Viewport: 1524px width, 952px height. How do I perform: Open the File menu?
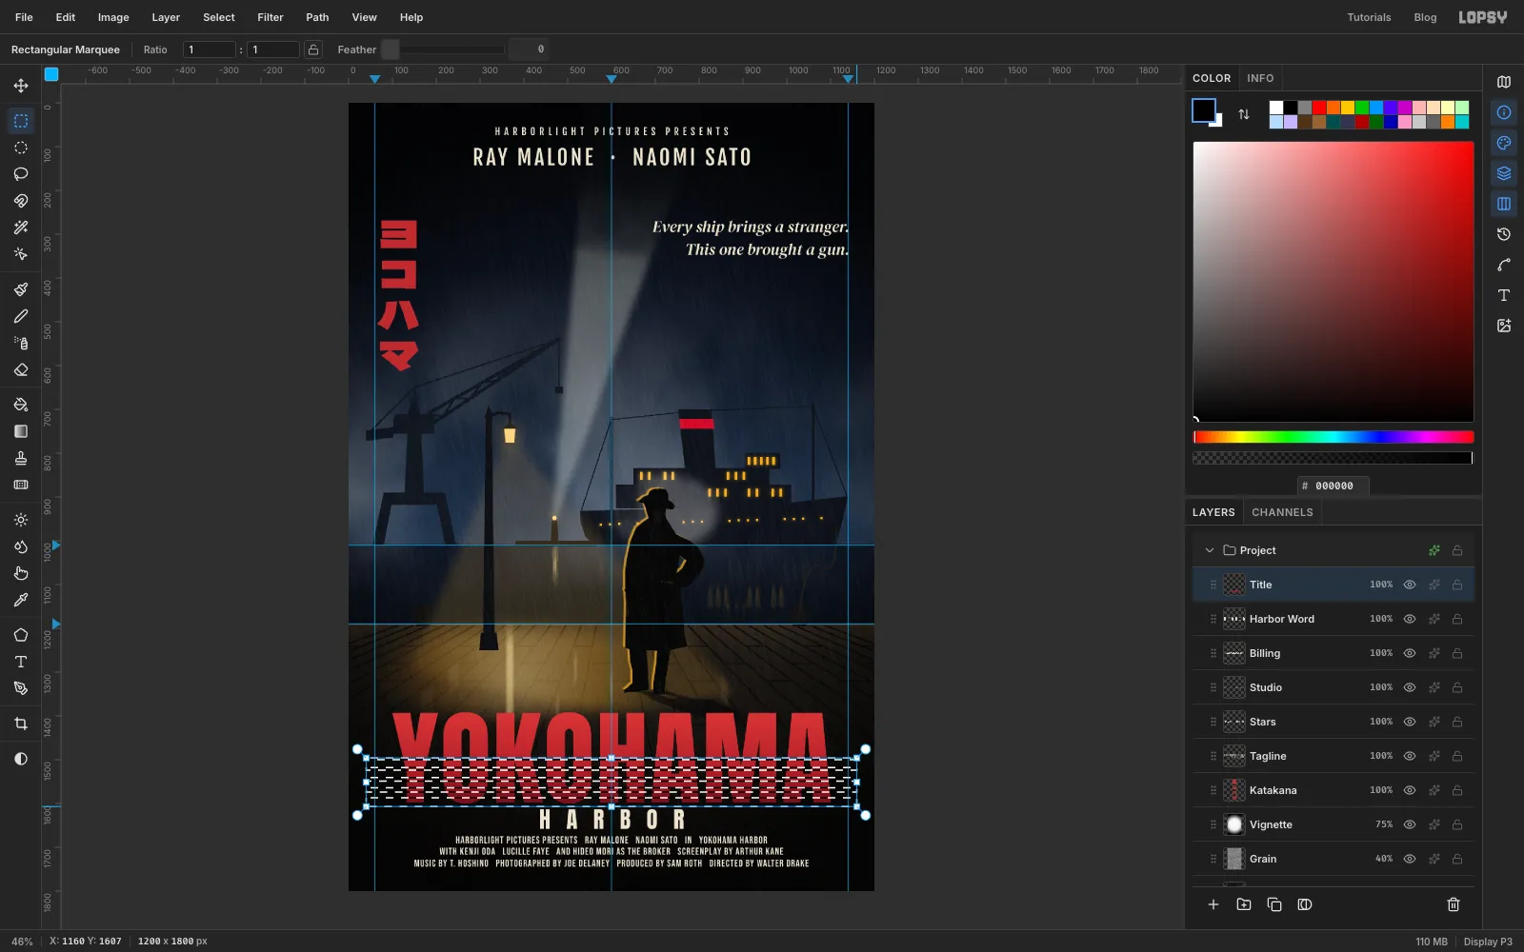coord(24,17)
